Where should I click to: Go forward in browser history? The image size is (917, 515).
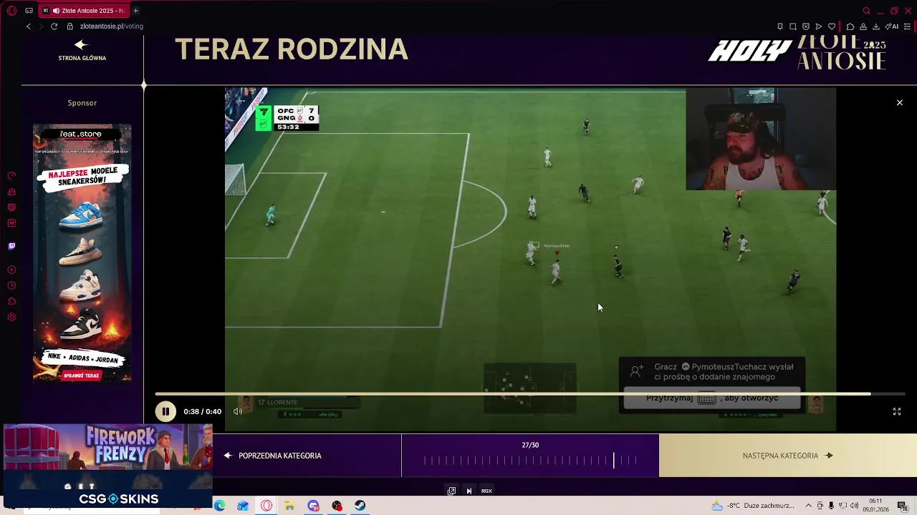41,26
